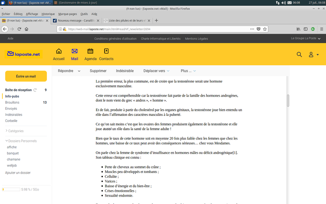The image size is (326, 204).
Task: Click the lock security icon in URL bar
Action: click(x=65, y=29)
